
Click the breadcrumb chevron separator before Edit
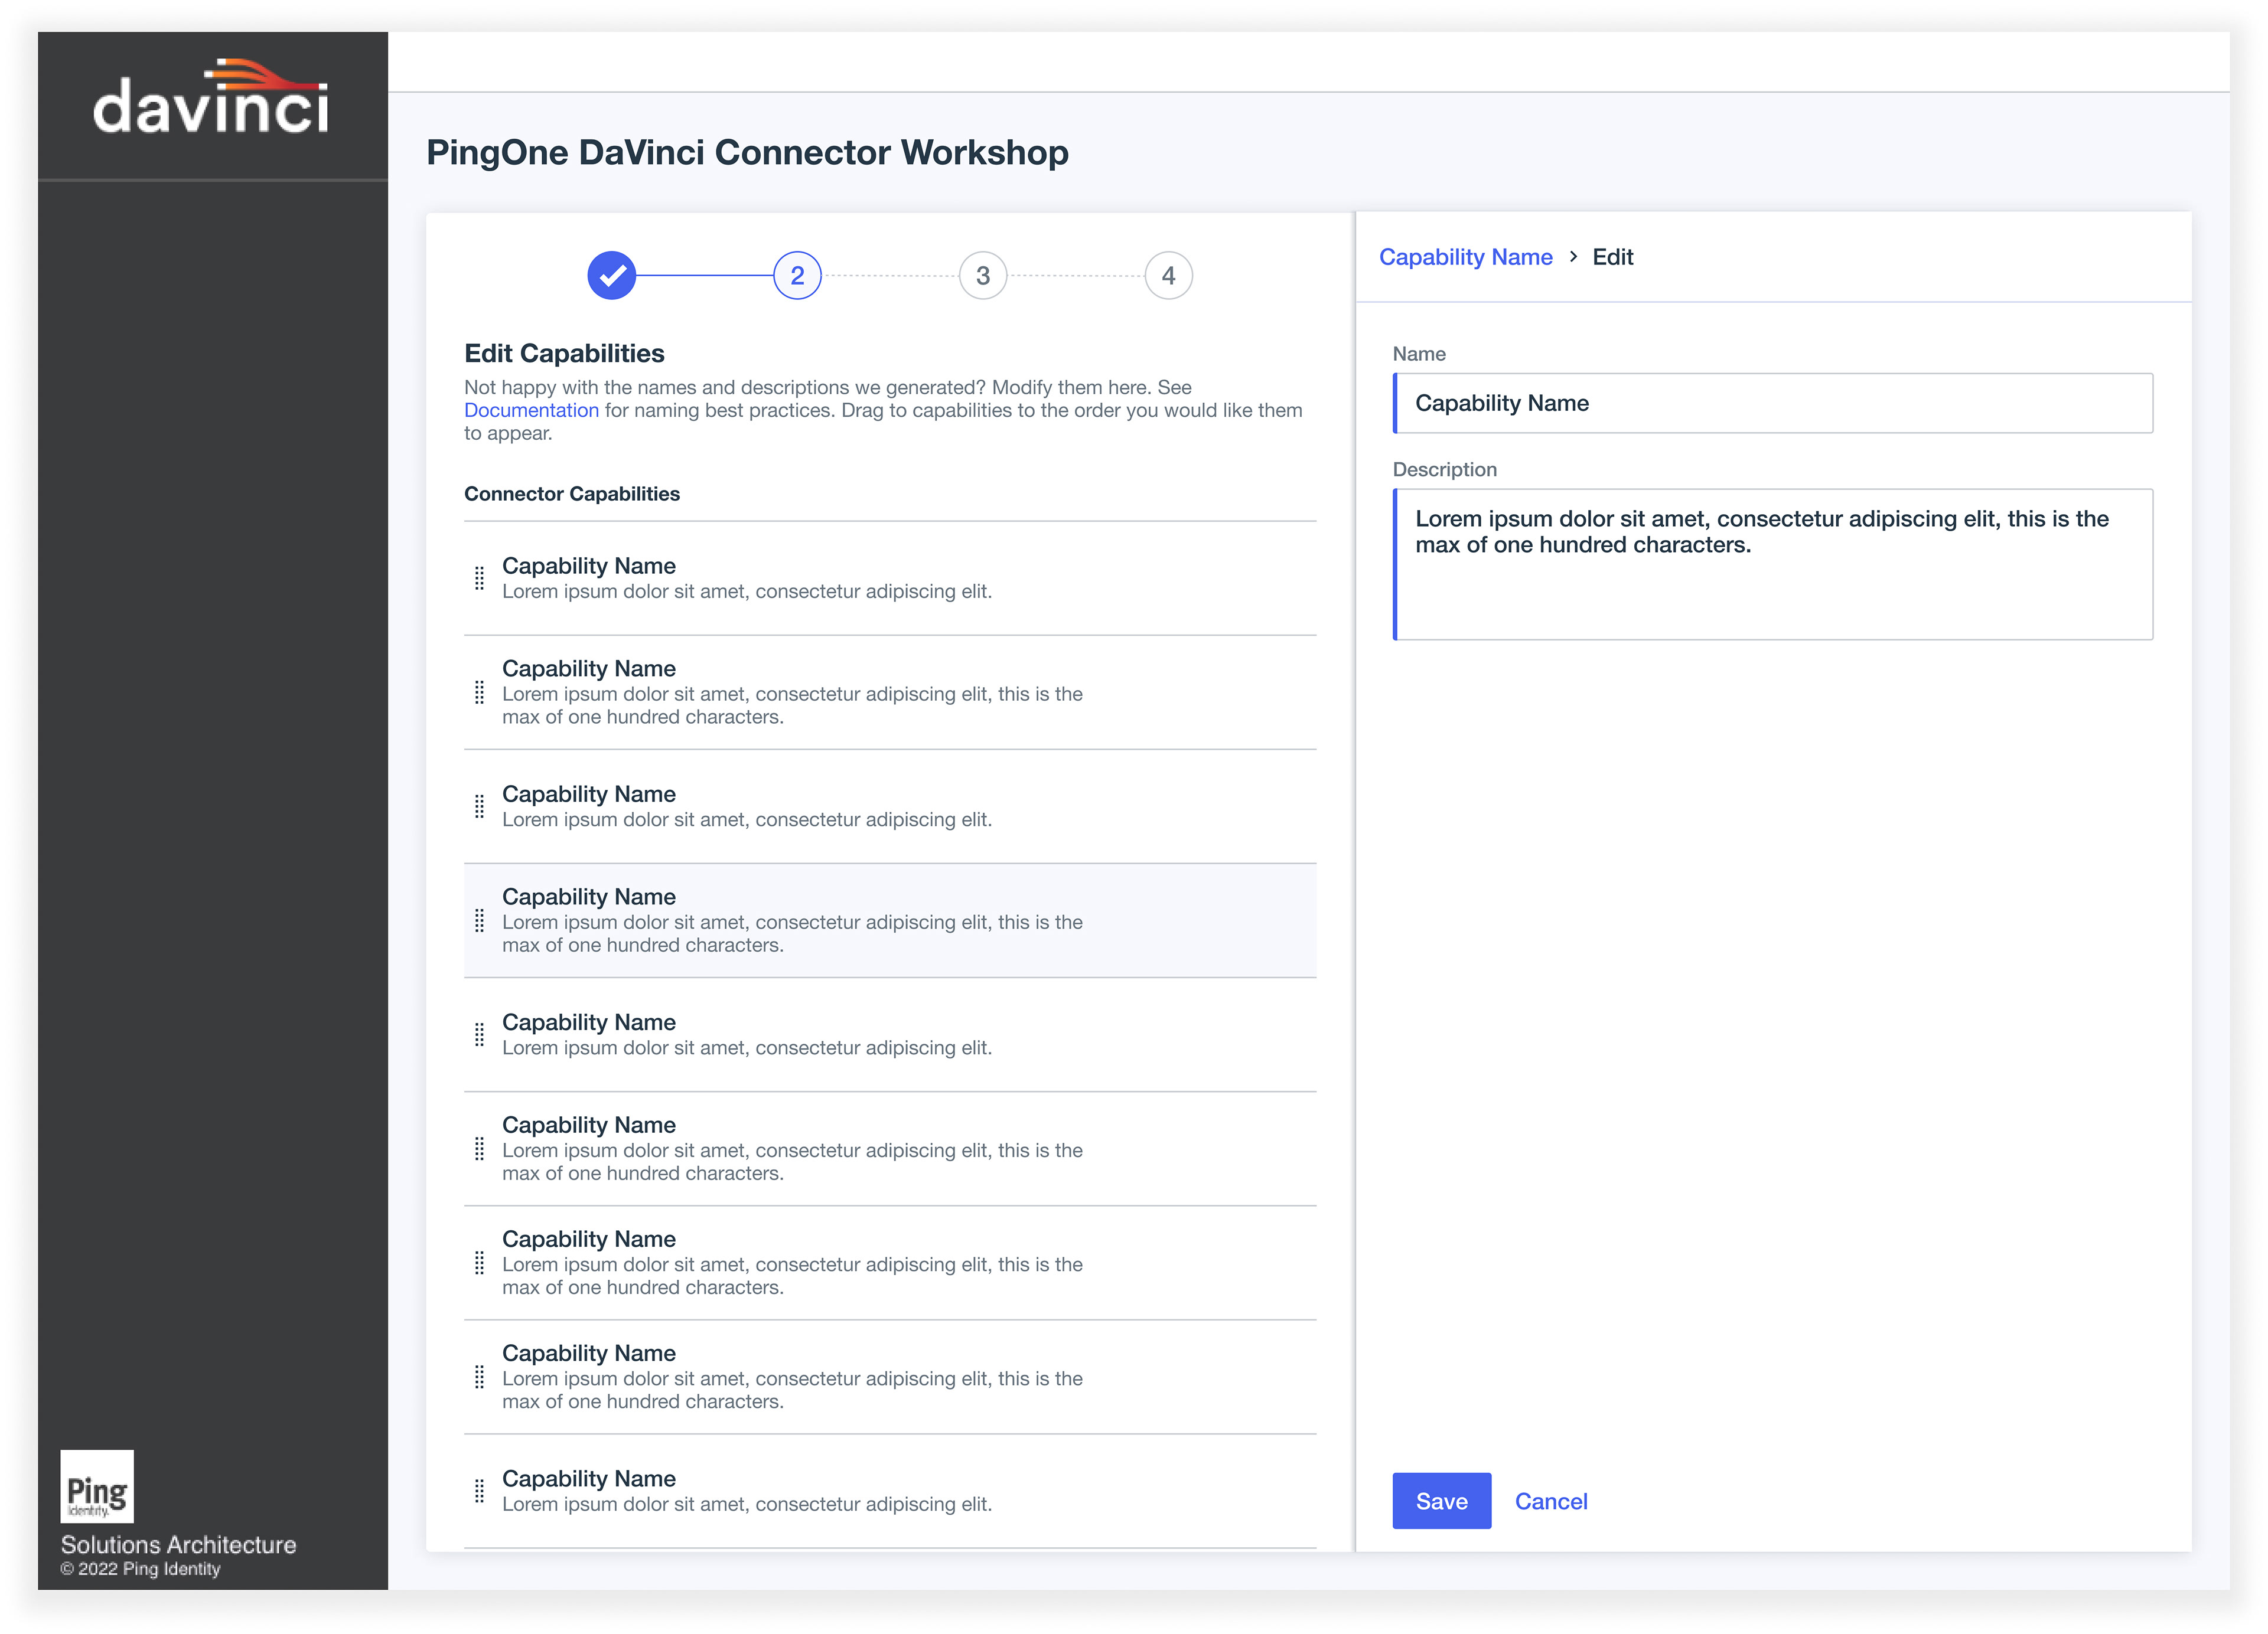coord(1573,257)
